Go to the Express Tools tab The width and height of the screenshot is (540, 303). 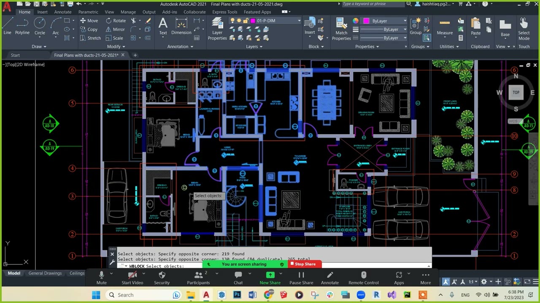pos(224,12)
